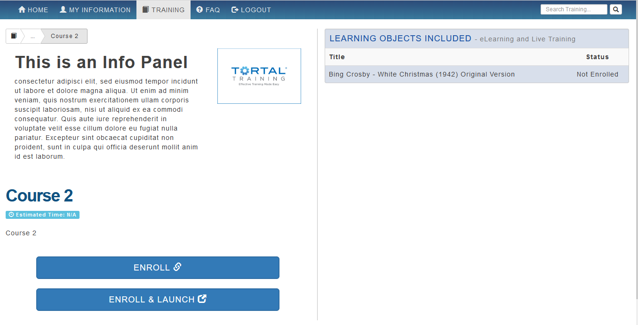638x325 pixels.
Task: Click the Estimated Time N/A badge
Action: pyautogui.click(x=42, y=215)
